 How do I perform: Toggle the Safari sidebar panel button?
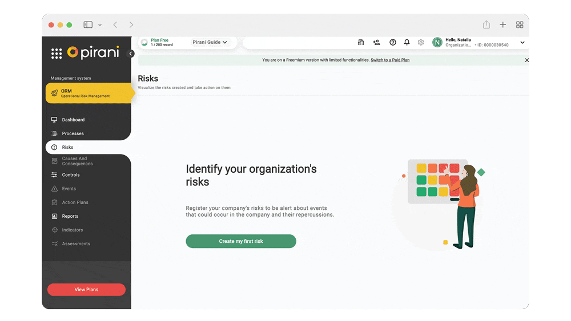tap(88, 25)
